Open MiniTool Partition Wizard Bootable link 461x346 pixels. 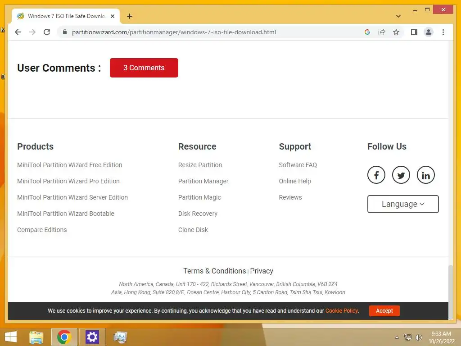coord(66,214)
